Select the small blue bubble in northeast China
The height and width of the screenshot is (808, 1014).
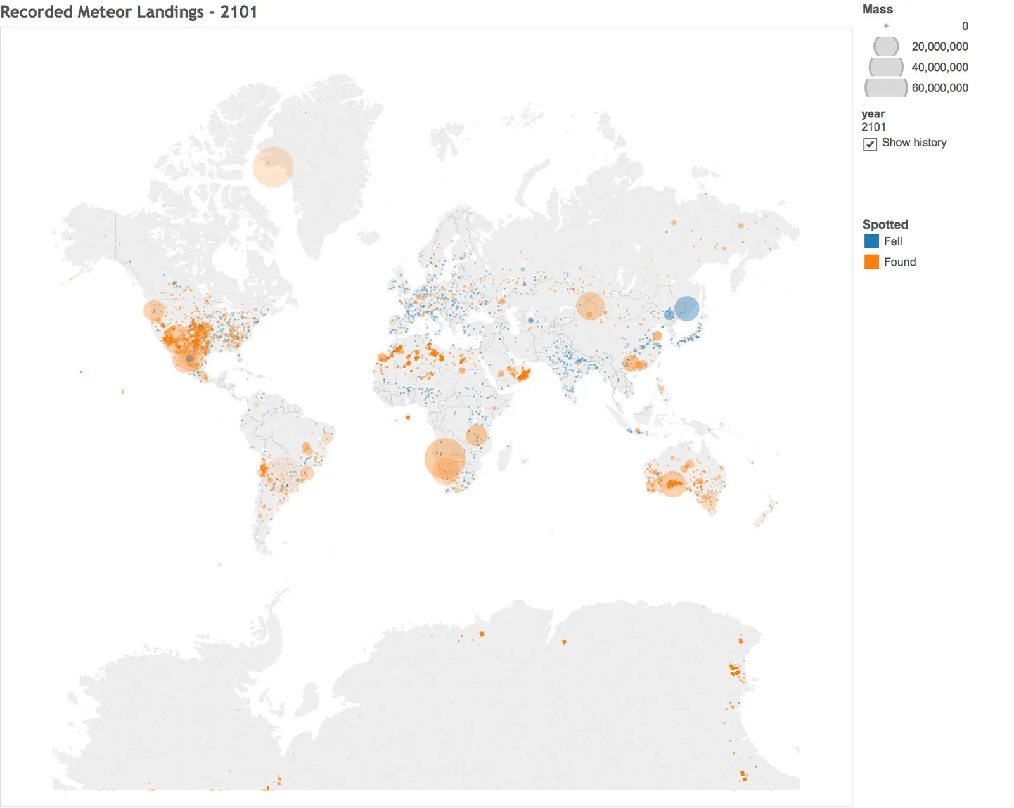[669, 314]
